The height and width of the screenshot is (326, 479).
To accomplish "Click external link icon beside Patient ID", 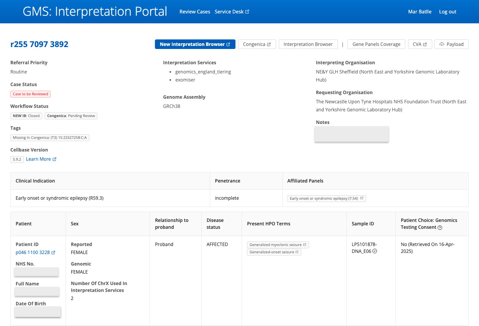I will click(53, 253).
